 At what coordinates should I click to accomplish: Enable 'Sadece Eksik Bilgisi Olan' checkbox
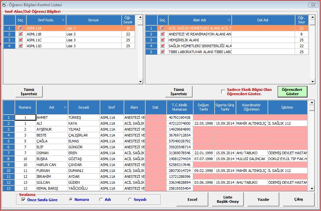click(x=223, y=92)
